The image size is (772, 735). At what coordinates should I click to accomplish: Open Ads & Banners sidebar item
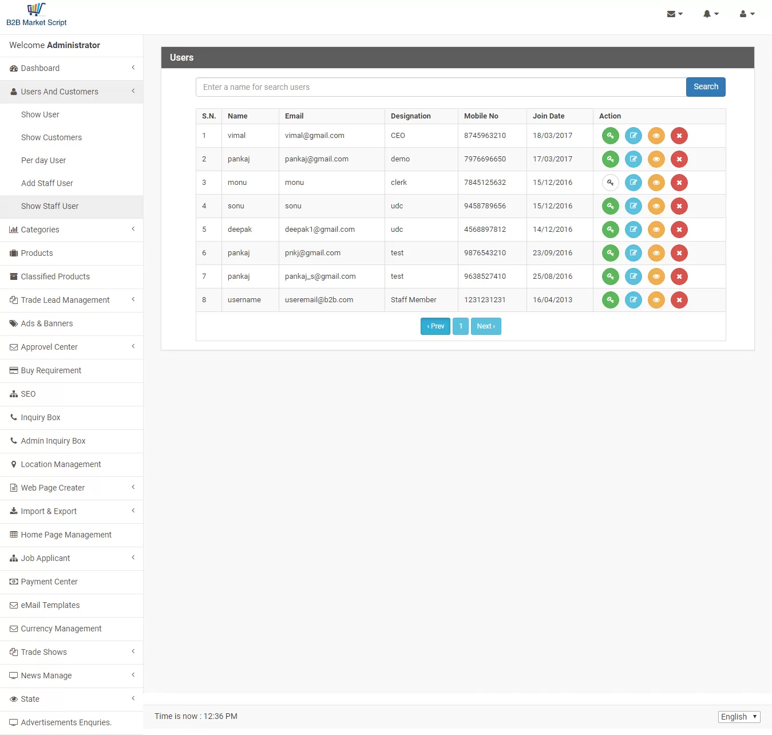tap(72, 323)
